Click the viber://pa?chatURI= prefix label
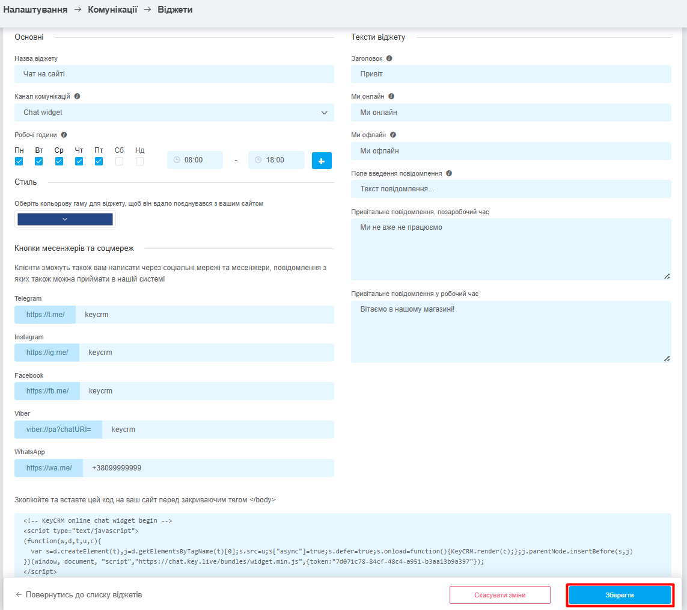Image resolution: width=687 pixels, height=610 pixels. pyautogui.click(x=58, y=430)
